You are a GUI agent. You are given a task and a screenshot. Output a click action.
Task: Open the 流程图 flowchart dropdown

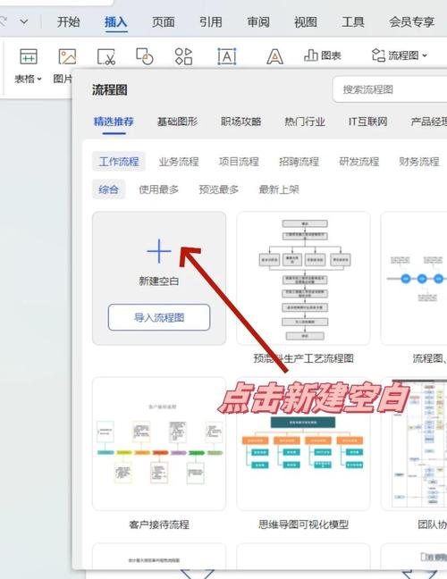point(400,55)
